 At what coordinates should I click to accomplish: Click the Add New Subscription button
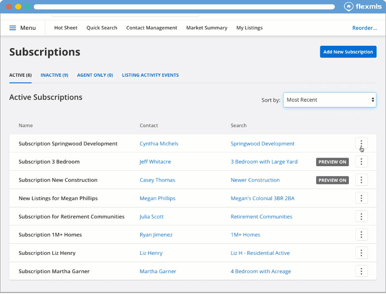pyautogui.click(x=348, y=52)
